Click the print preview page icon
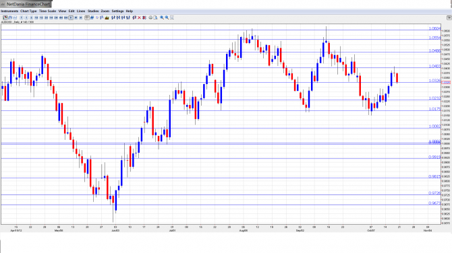The image size is (452, 253). point(156,17)
